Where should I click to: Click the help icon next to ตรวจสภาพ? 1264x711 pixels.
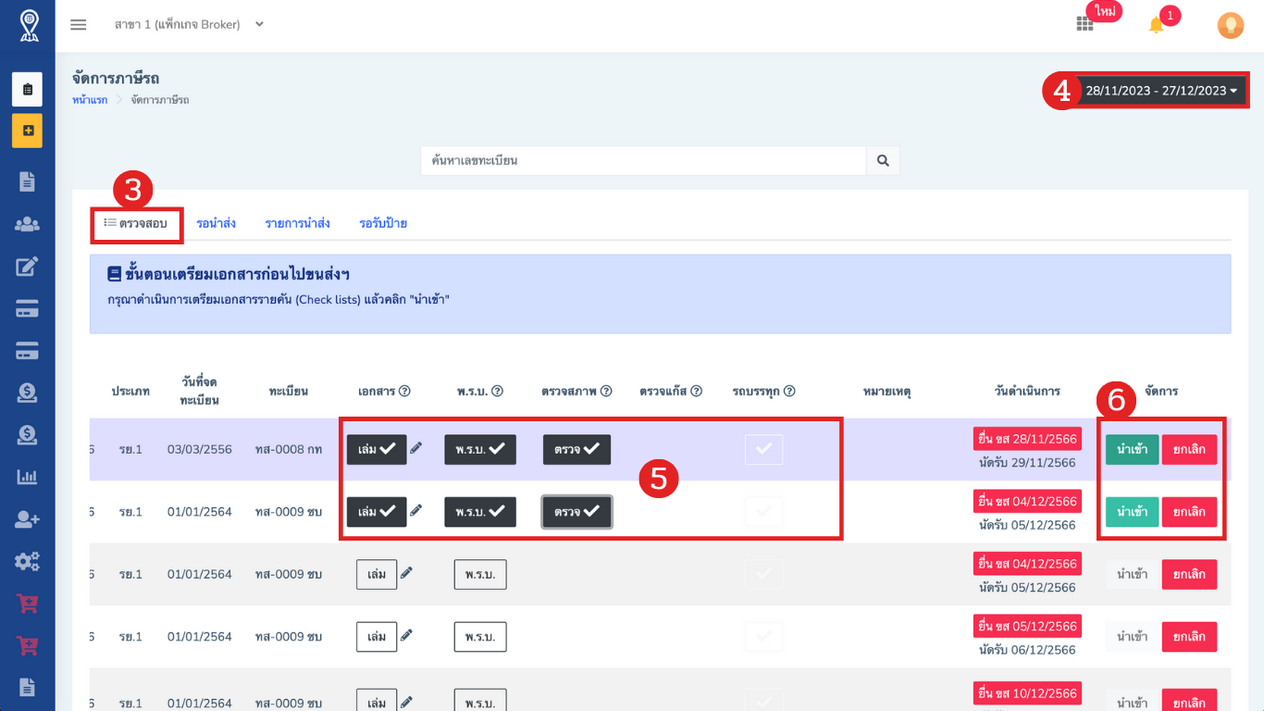click(x=606, y=392)
